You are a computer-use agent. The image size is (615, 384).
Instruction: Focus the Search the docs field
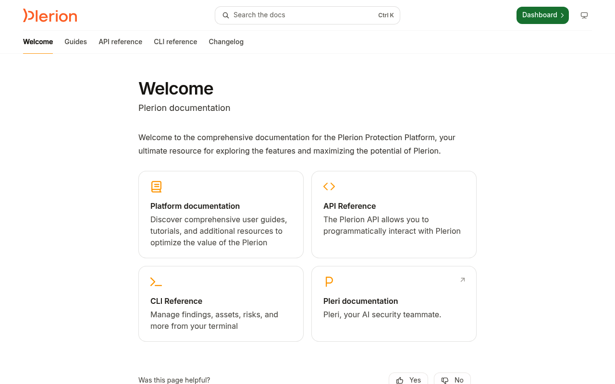(307, 15)
